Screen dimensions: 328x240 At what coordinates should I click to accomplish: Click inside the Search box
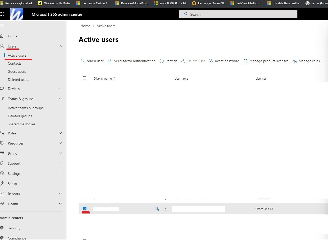tap(238, 14)
